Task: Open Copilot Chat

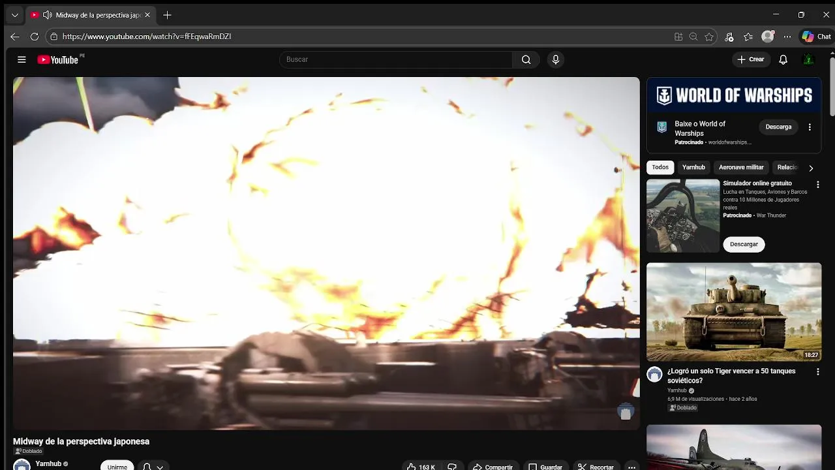Action: click(816, 37)
